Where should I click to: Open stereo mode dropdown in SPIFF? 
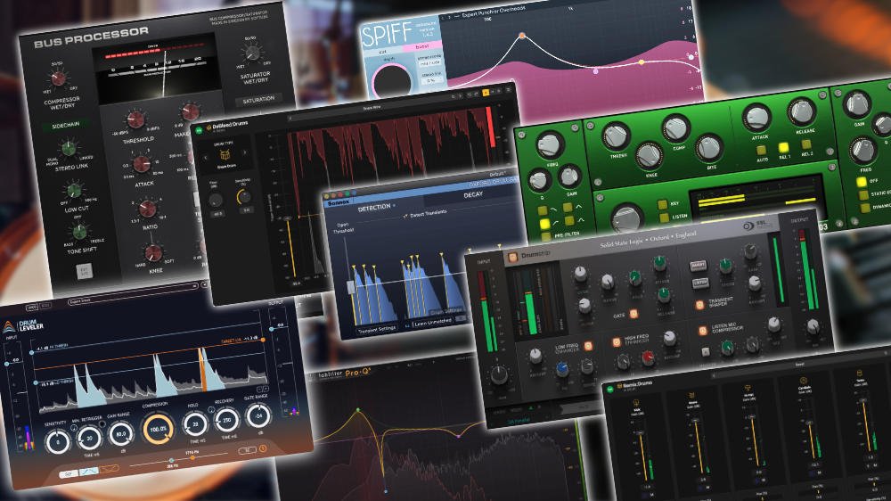pyautogui.click(x=429, y=63)
